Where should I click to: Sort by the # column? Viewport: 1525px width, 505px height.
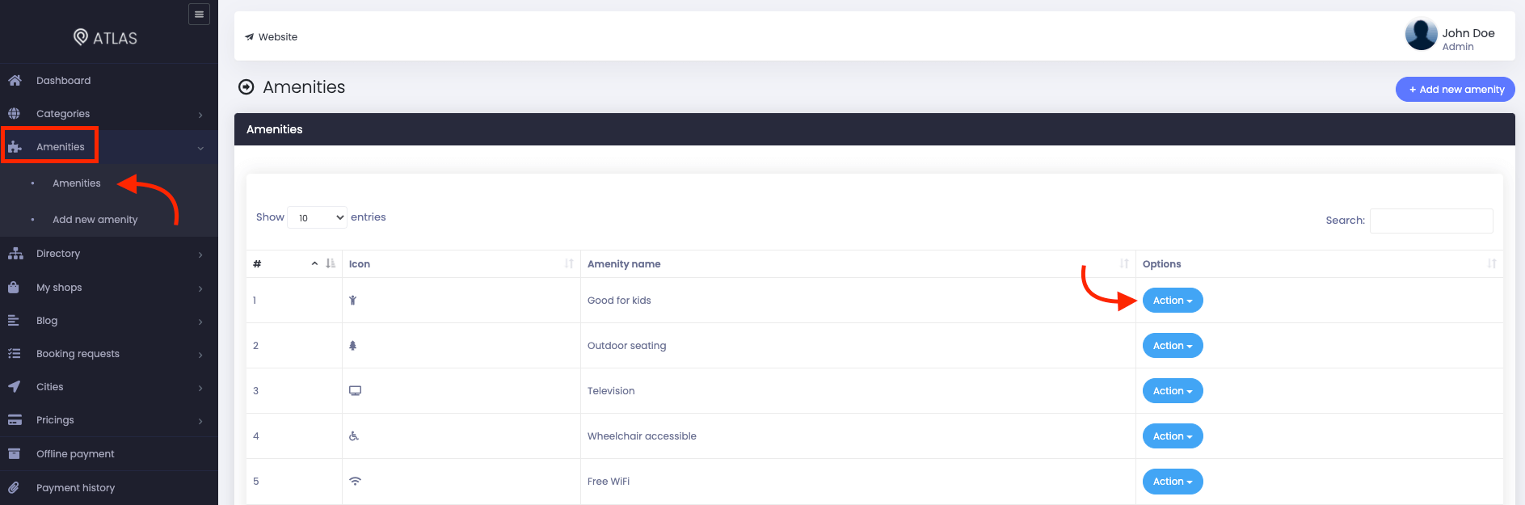coord(296,264)
